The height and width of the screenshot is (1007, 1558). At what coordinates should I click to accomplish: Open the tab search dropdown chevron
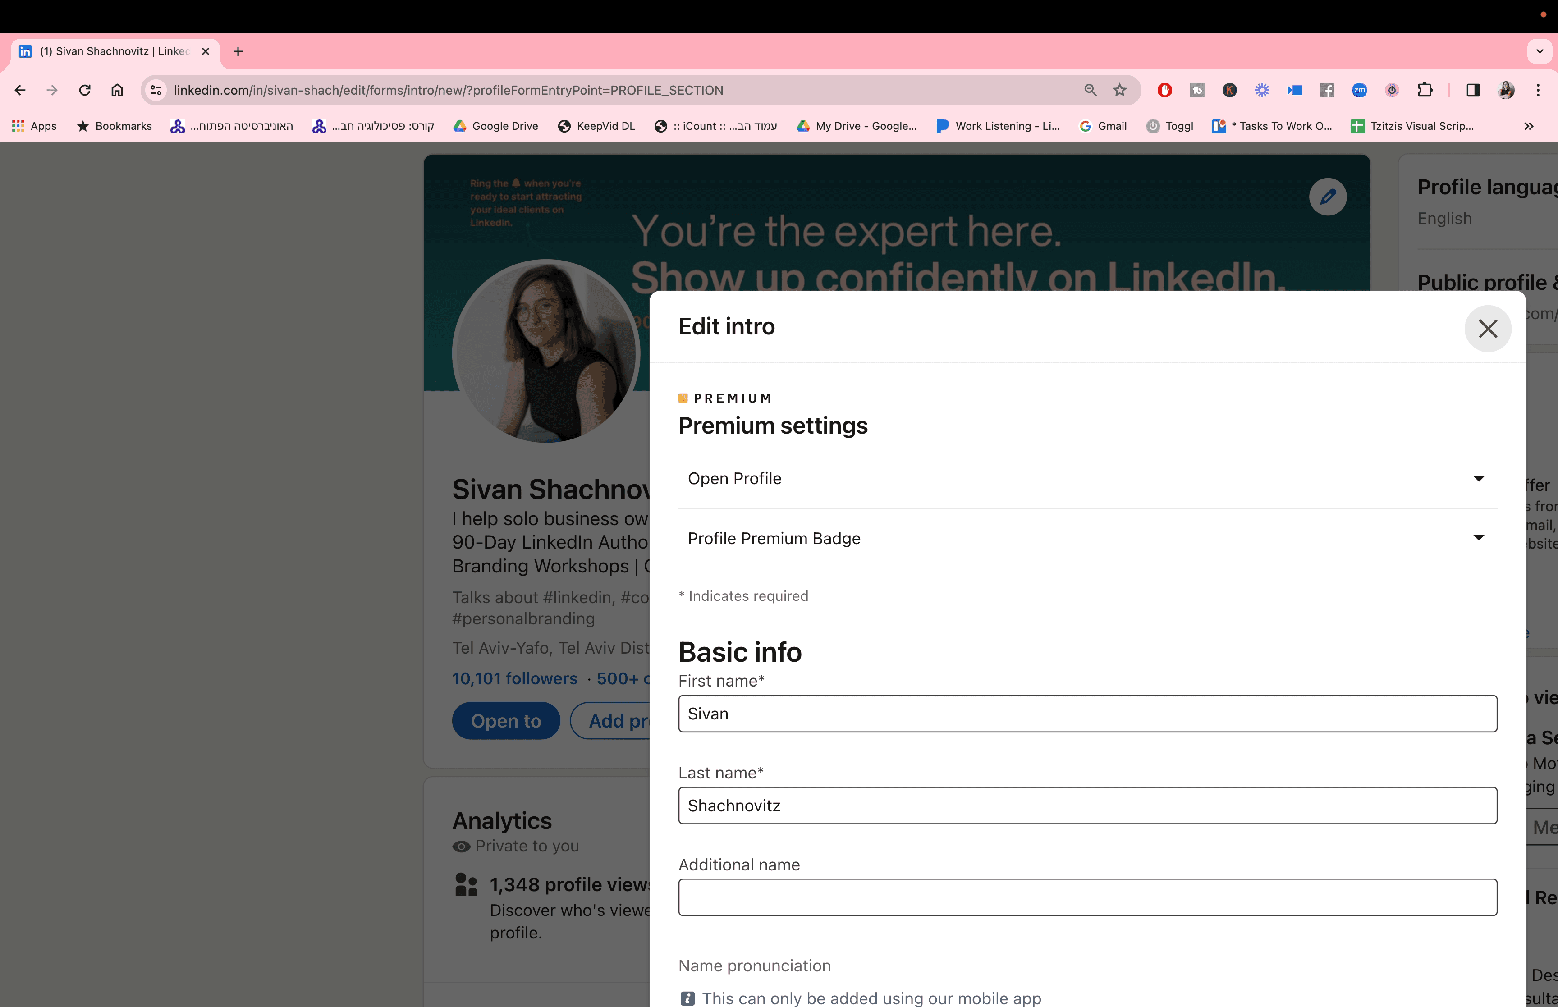pos(1540,52)
